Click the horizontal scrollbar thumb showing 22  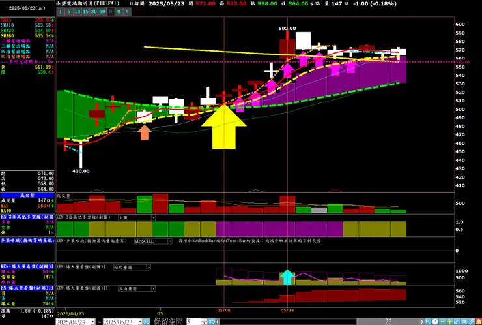click(x=389, y=322)
